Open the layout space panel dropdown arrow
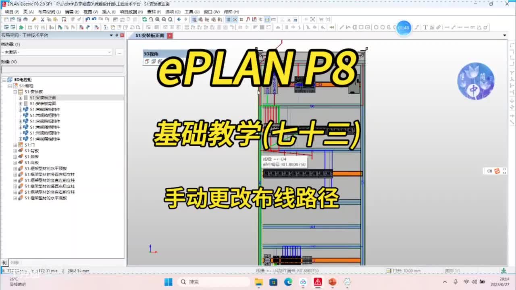516x290 pixels. point(111,35)
